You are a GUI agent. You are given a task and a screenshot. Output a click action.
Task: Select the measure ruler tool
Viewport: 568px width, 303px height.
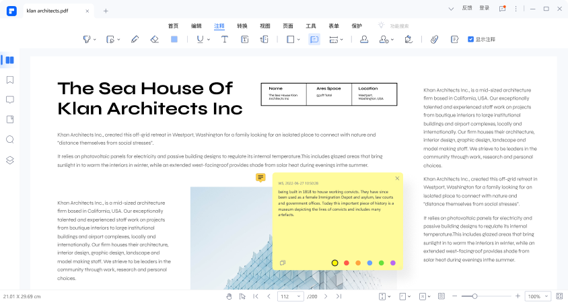point(333,39)
